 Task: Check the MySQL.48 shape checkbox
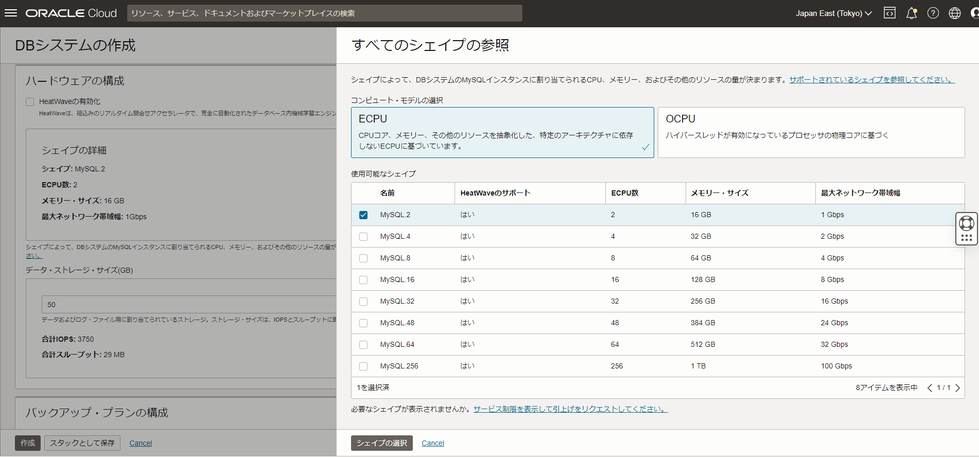point(363,323)
